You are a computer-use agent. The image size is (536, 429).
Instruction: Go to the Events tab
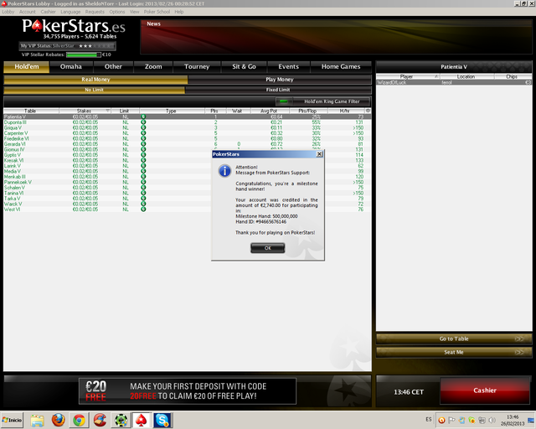(x=288, y=67)
